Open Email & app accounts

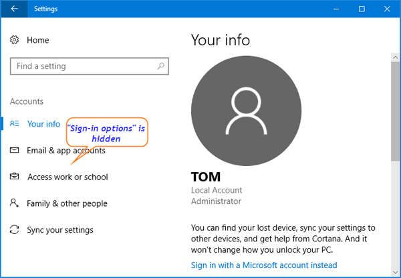click(66, 151)
